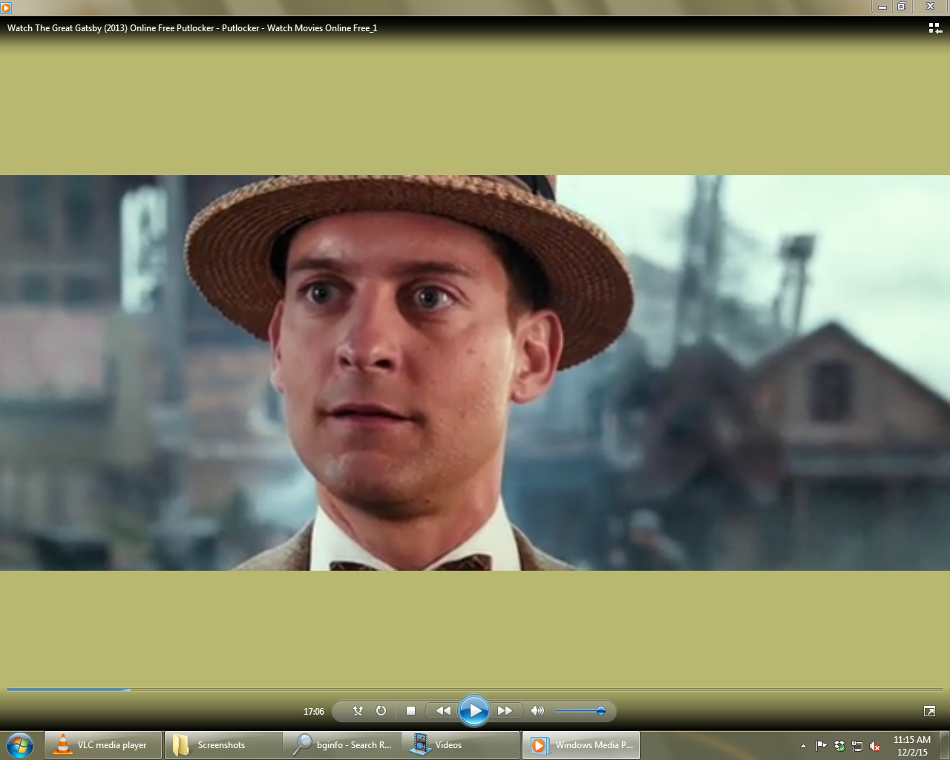950x760 pixels.
Task: Open the Action Center flag icon
Action: click(821, 746)
